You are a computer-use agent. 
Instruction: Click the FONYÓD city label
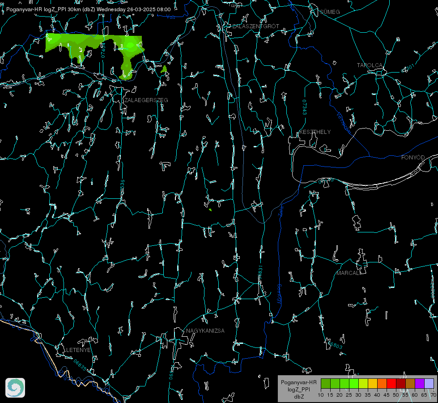413,158
